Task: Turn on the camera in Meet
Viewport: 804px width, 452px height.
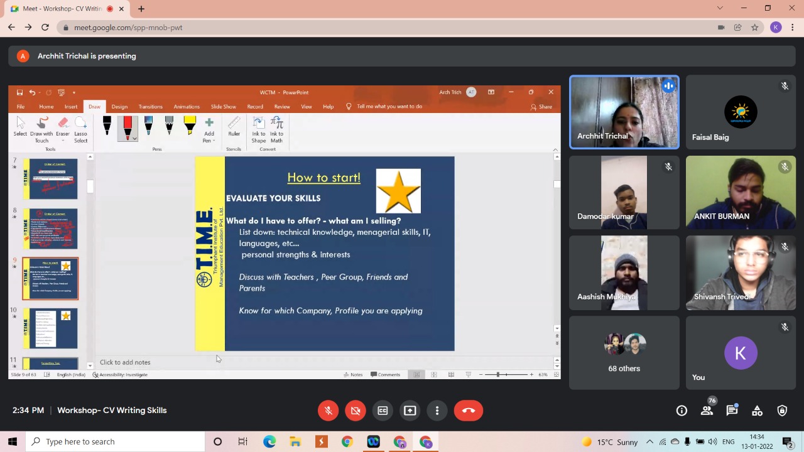Action: pyautogui.click(x=356, y=411)
